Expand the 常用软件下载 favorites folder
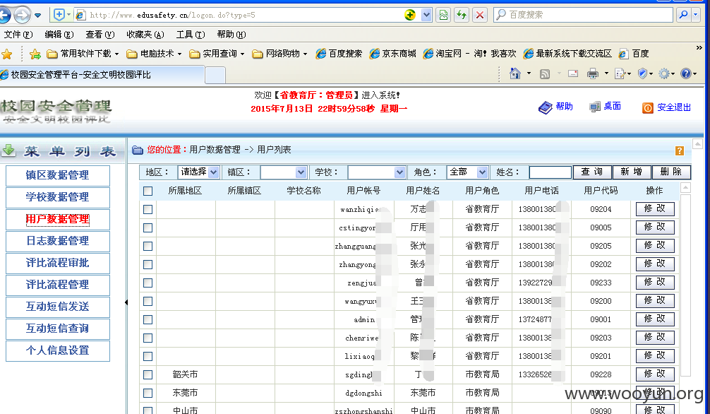Viewport: 710px width, 414px height. [x=83, y=54]
